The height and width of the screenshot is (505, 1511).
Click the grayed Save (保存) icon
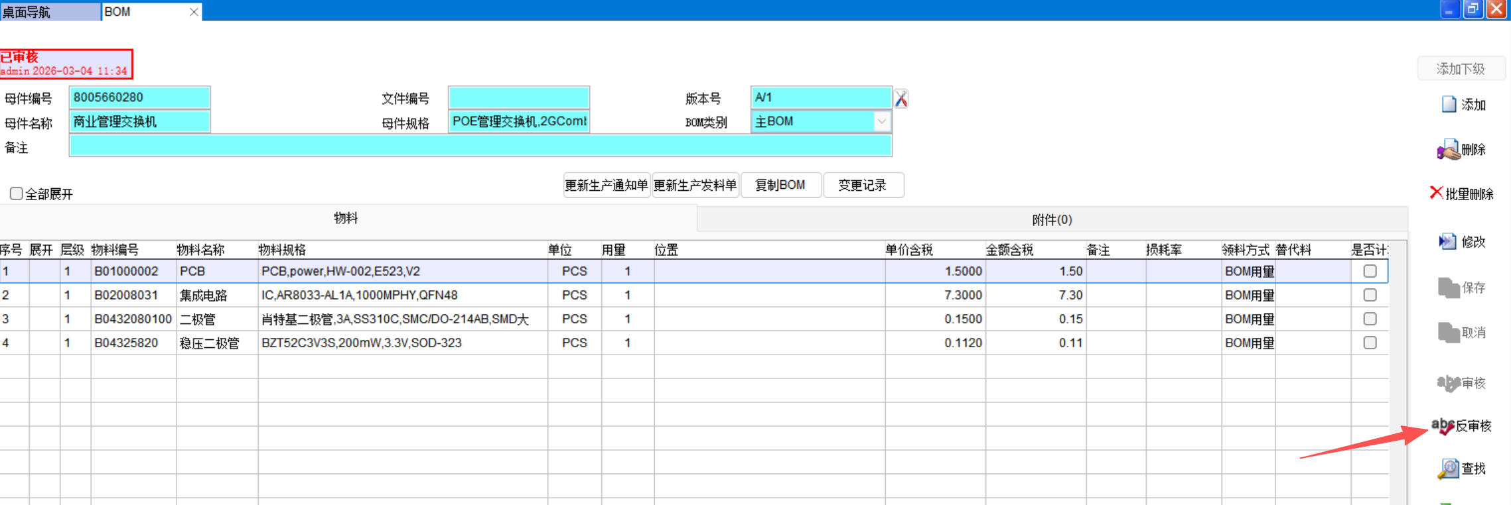1448,288
